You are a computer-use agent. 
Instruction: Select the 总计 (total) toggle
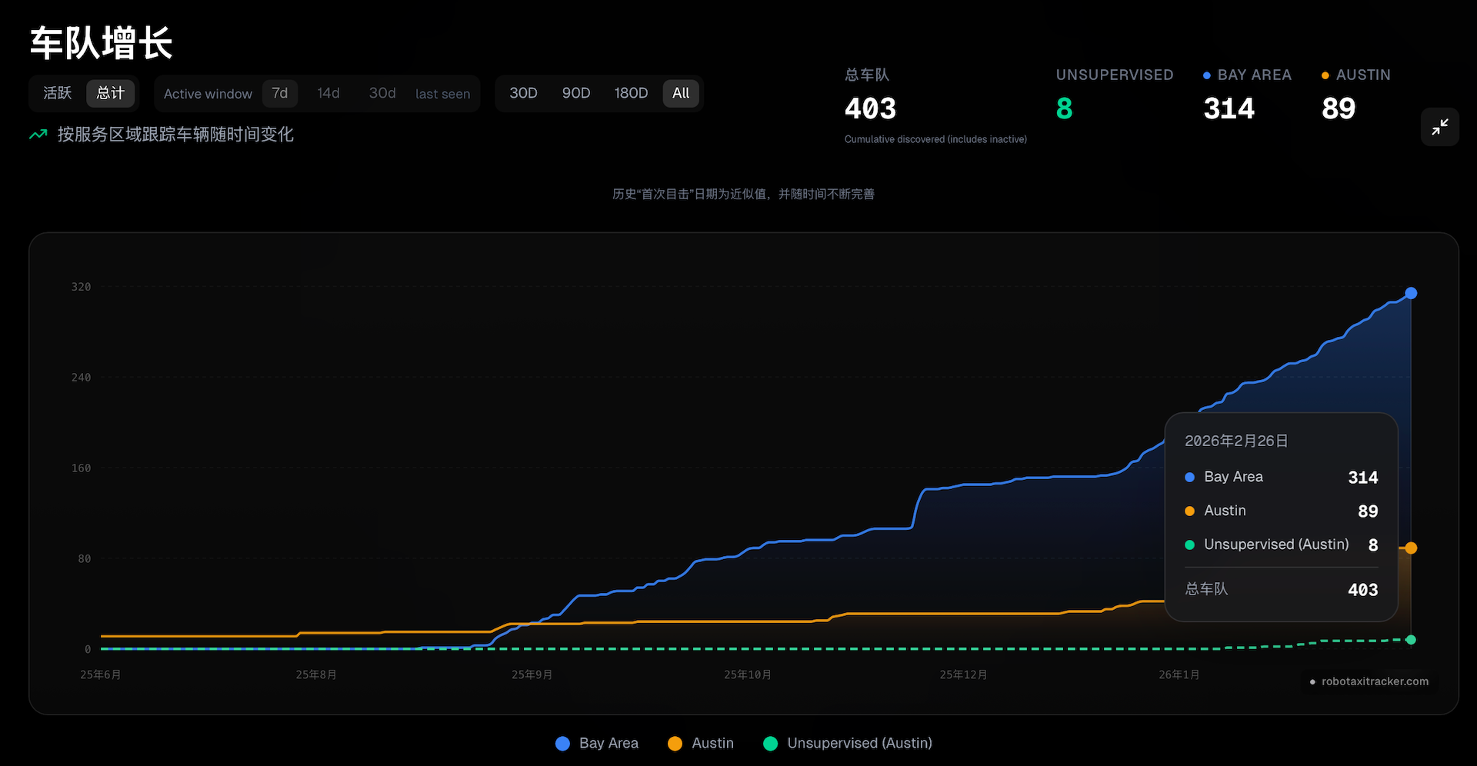click(110, 93)
